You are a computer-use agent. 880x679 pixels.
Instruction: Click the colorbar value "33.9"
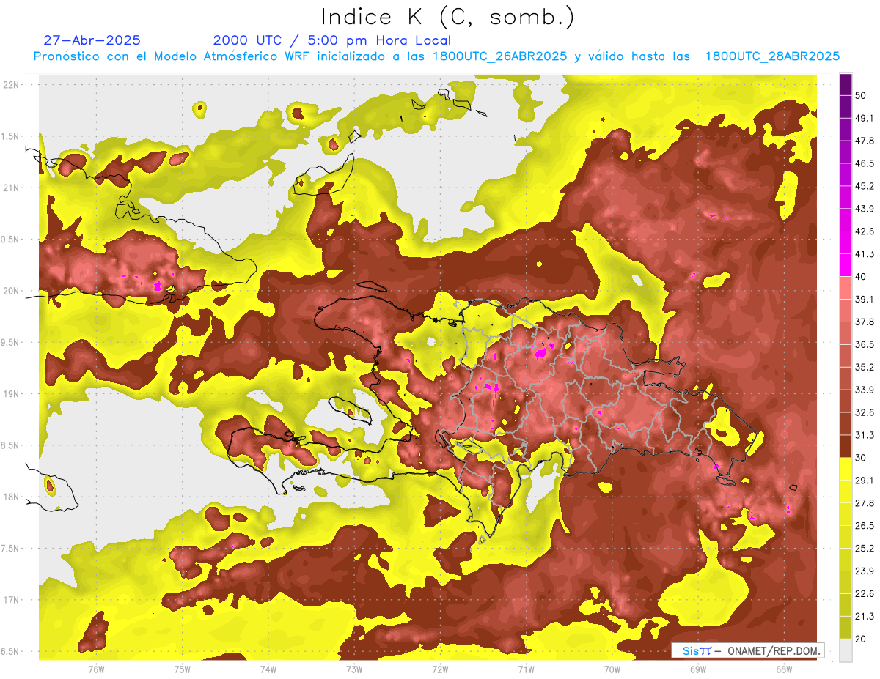pyautogui.click(x=864, y=390)
